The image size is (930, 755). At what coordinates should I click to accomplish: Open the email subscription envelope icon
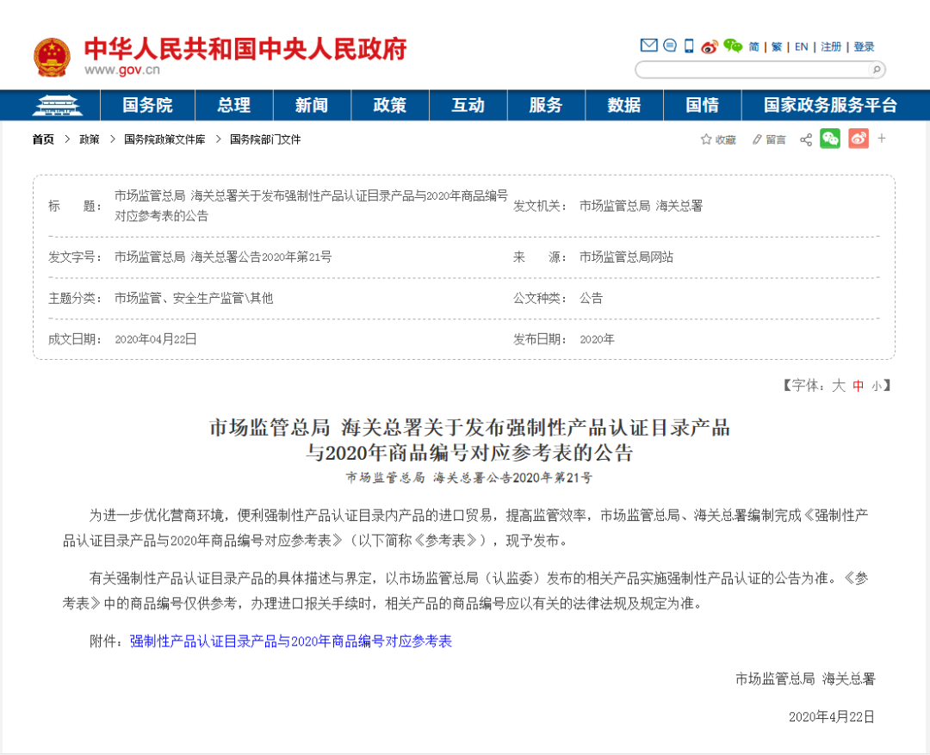pyautogui.click(x=648, y=46)
